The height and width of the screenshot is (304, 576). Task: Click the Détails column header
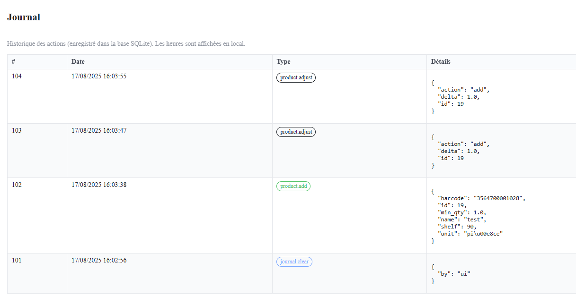(441, 62)
